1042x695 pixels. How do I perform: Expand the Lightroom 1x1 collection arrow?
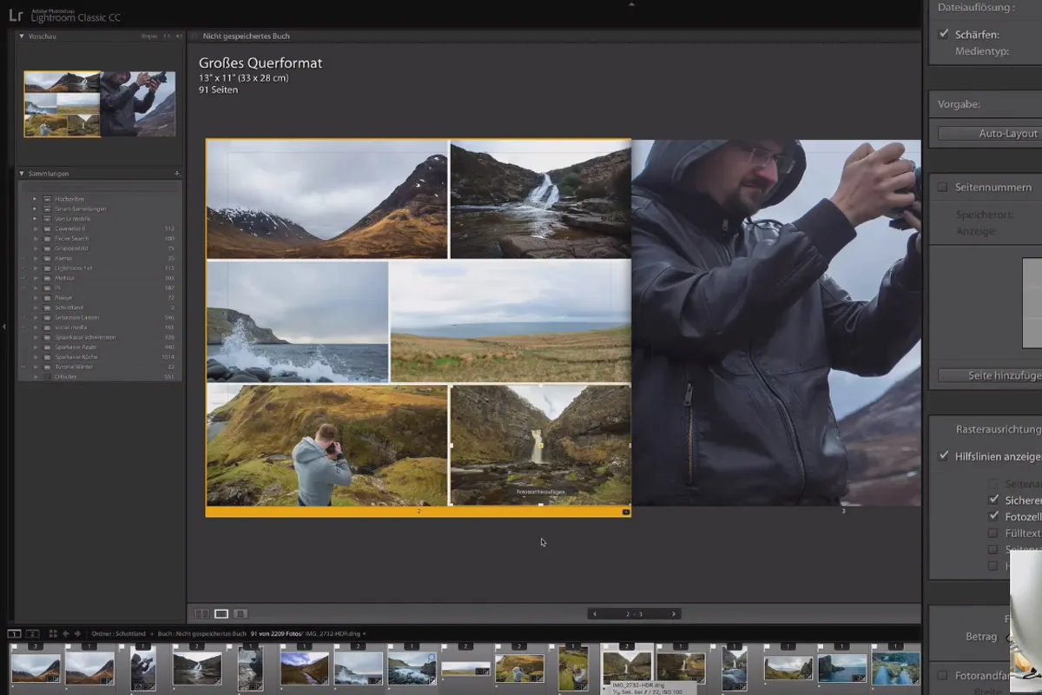pos(36,268)
